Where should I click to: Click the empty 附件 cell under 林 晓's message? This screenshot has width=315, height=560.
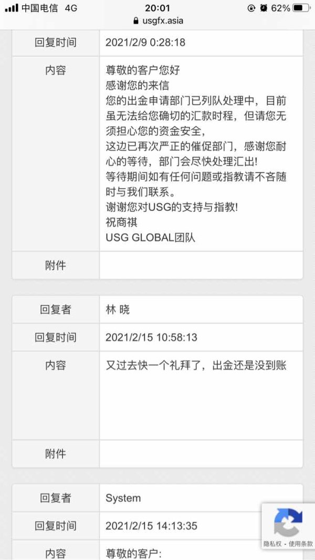coord(201,453)
